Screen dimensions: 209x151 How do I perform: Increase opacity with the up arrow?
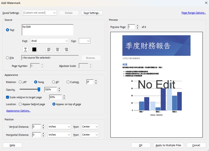(59, 88)
